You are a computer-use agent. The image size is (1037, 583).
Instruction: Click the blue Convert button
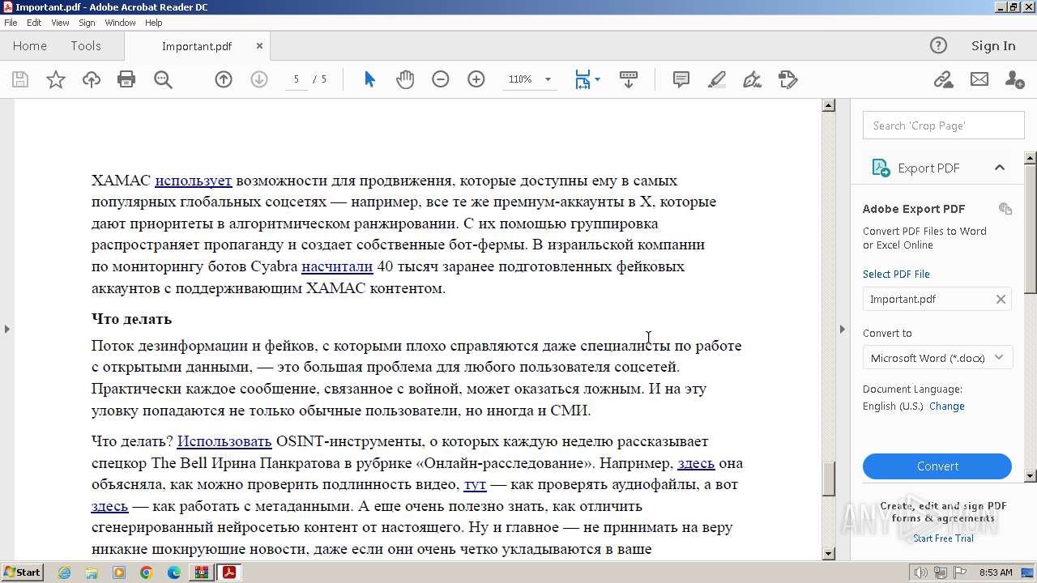[937, 466]
